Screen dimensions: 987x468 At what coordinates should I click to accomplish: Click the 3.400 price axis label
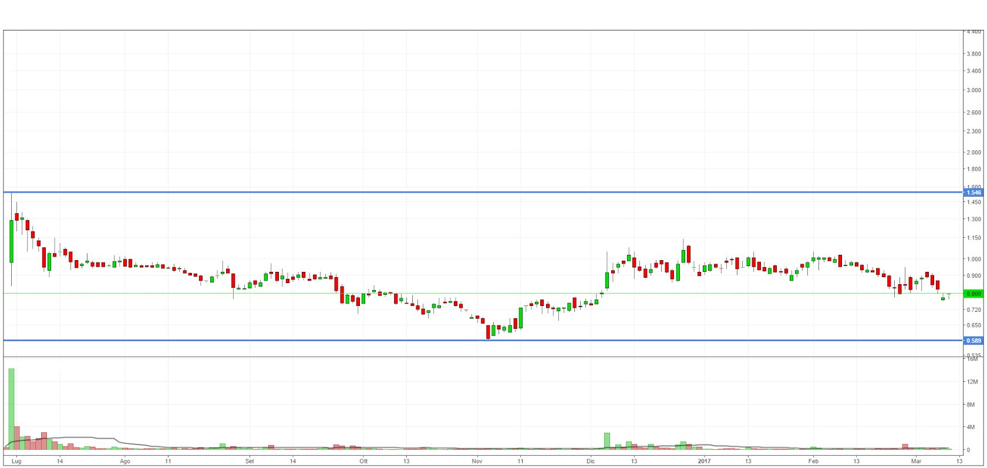(x=973, y=71)
